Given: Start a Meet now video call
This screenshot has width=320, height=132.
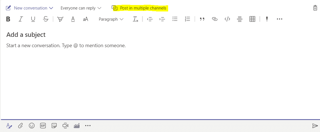Looking at the screenshot, I should 65,126.
